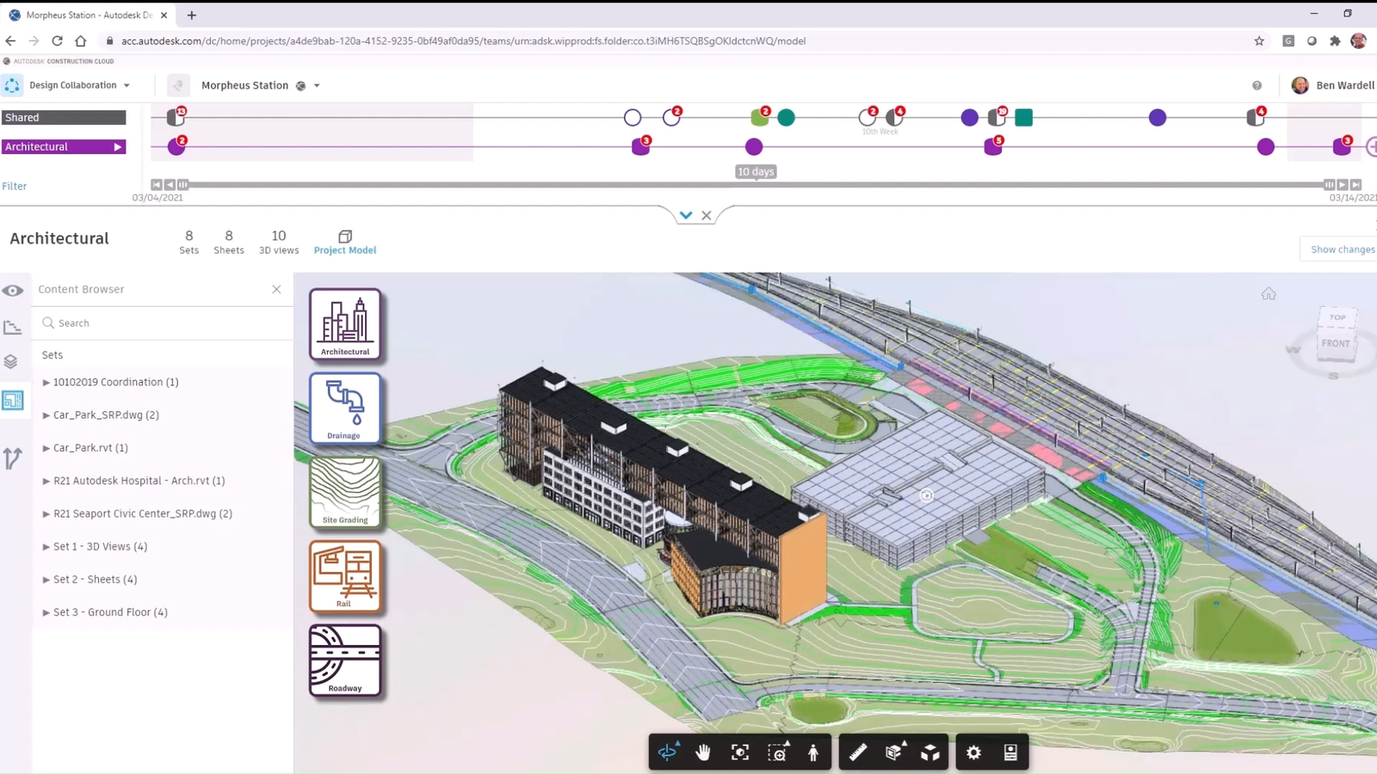
Task: Select the Orbit tool
Action: tap(667, 751)
